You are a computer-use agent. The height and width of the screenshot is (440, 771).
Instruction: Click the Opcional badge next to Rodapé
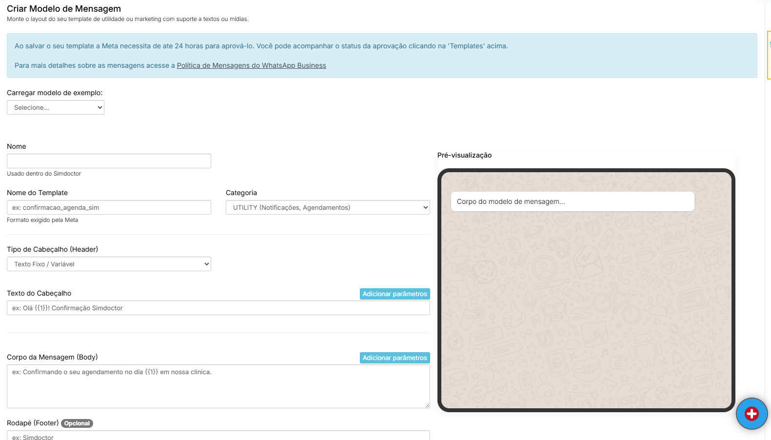tap(77, 423)
